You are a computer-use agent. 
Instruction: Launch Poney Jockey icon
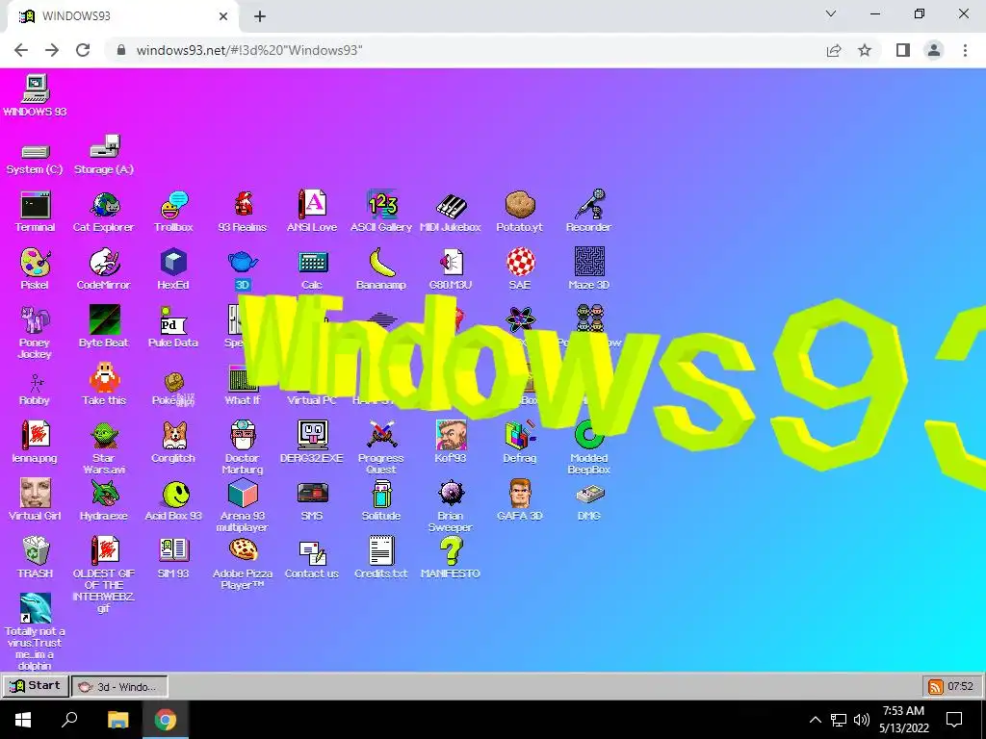pos(36,319)
